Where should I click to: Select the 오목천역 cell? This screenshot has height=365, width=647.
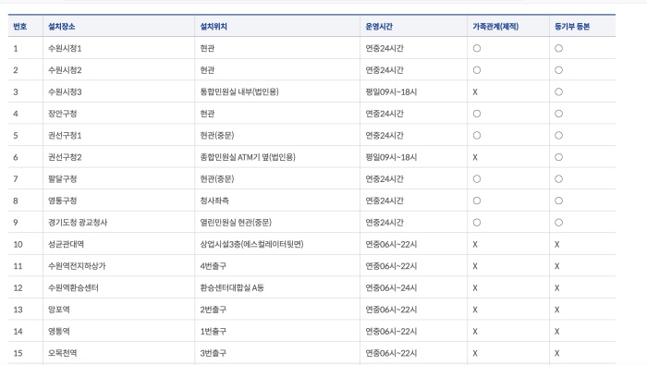click(x=119, y=353)
